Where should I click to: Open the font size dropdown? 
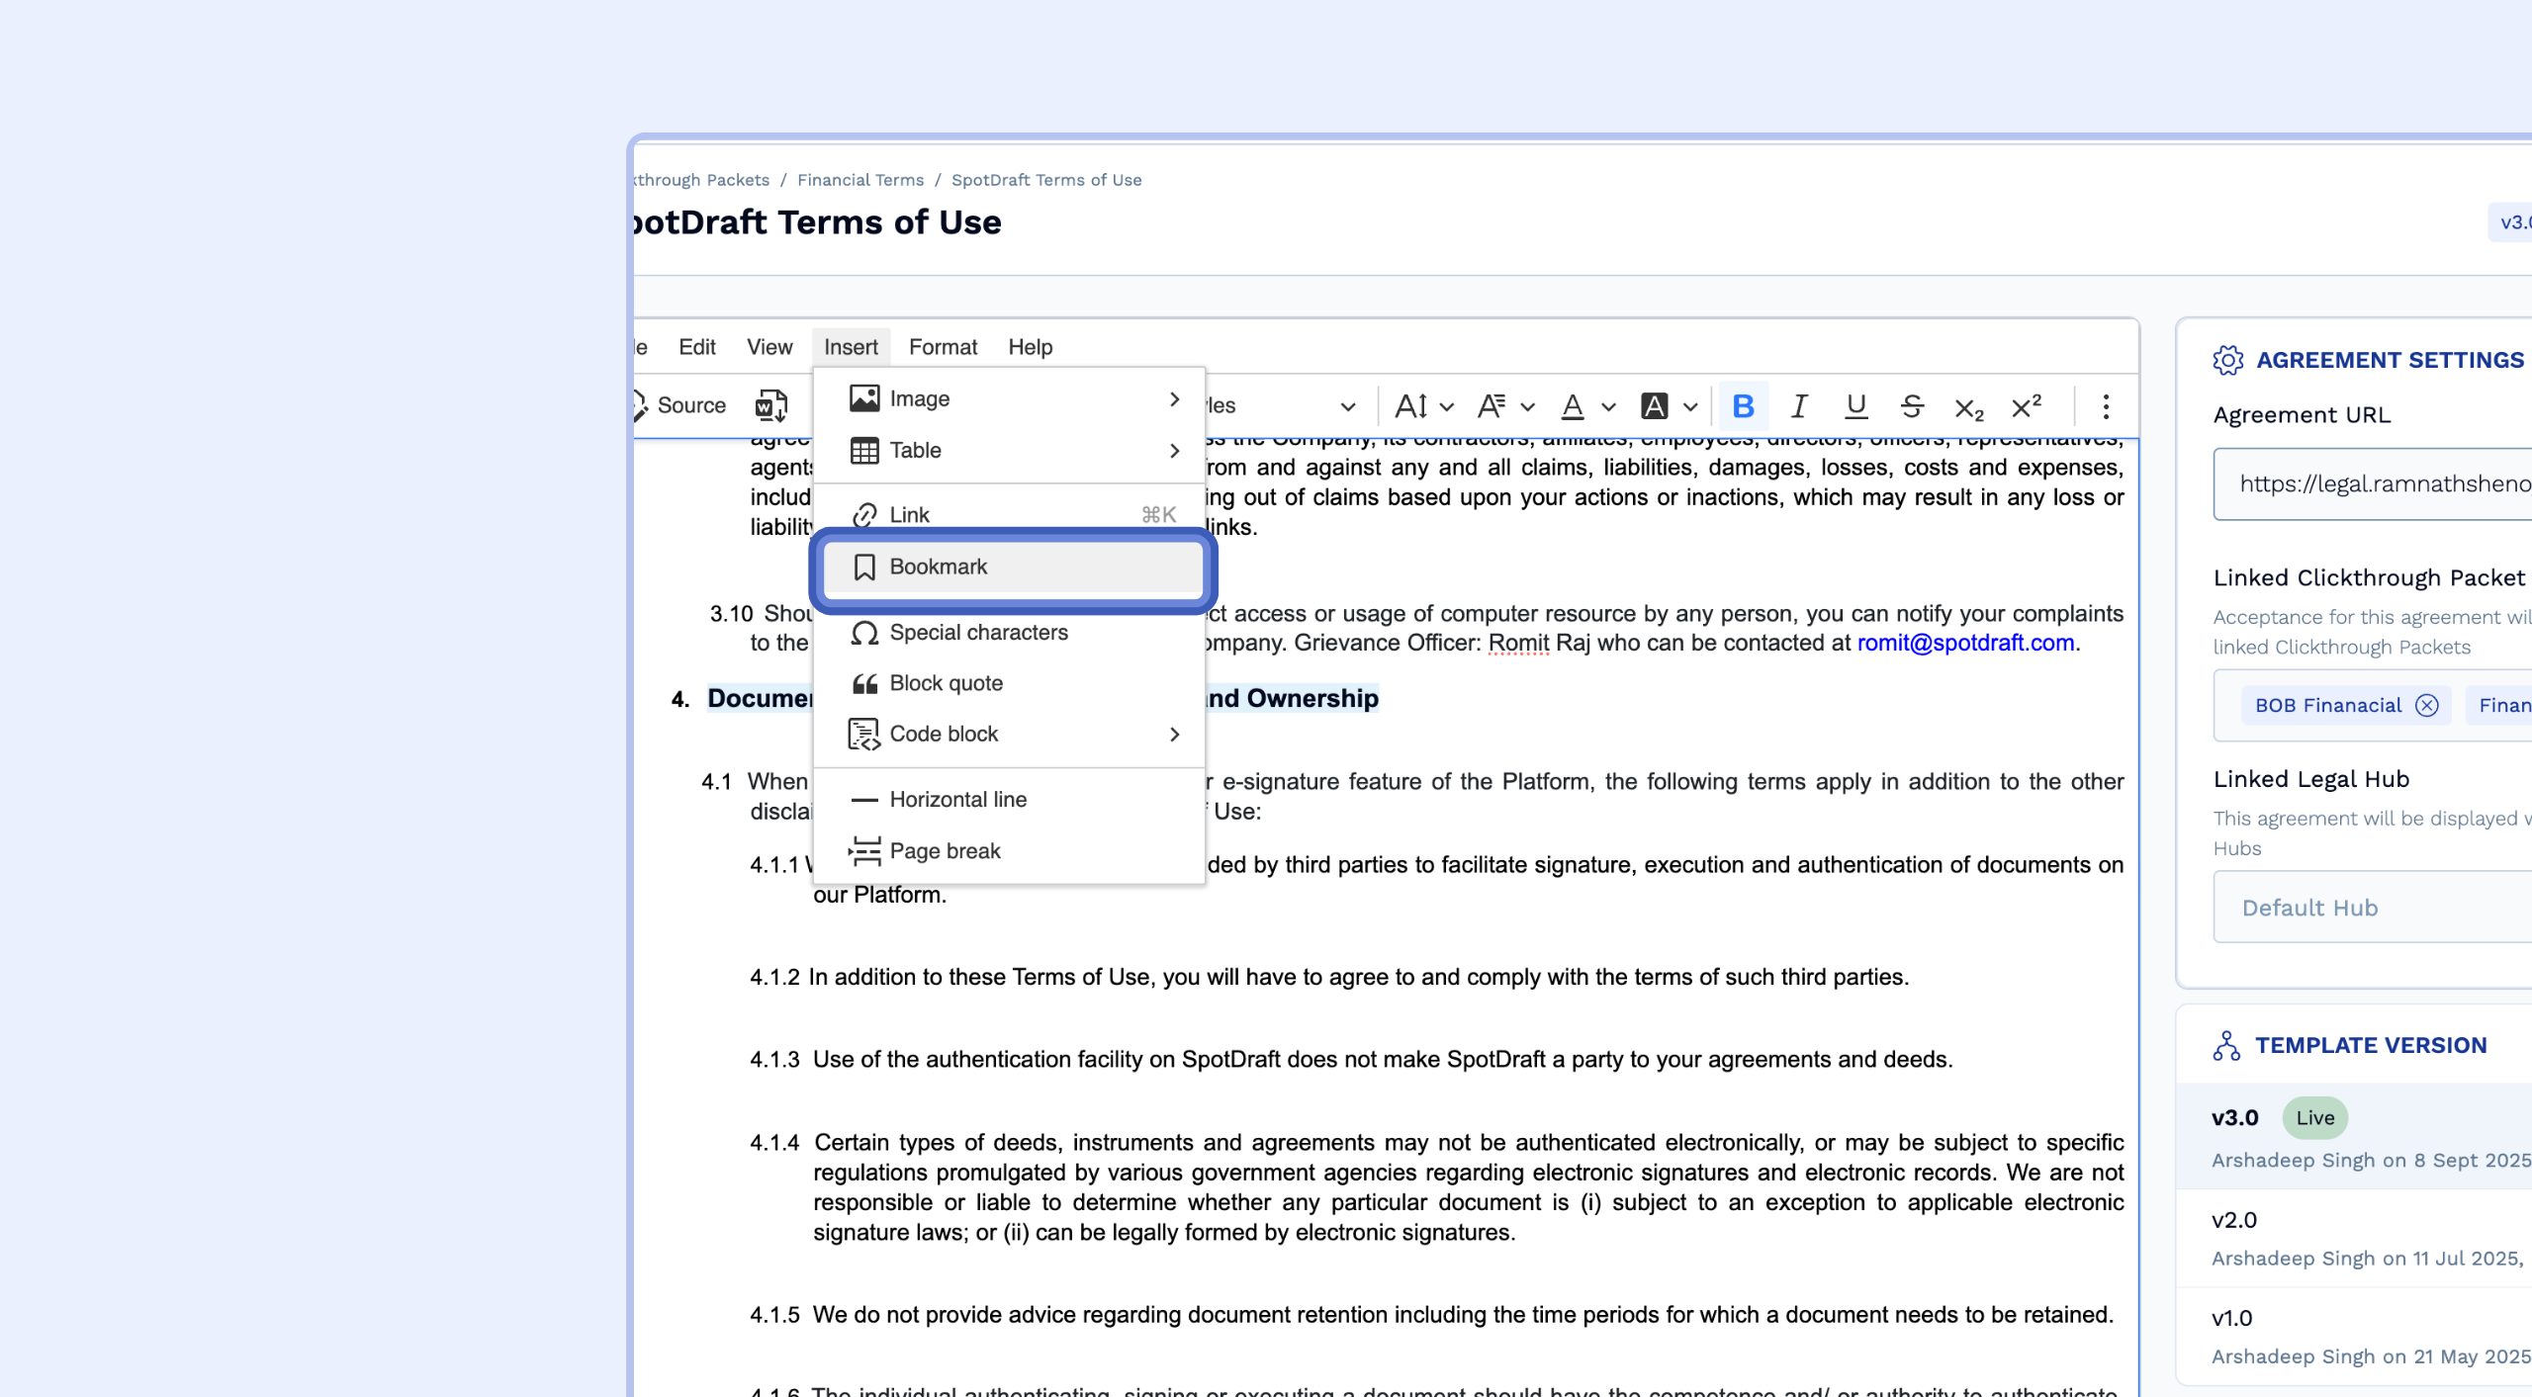pyautogui.click(x=1423, y=406)
